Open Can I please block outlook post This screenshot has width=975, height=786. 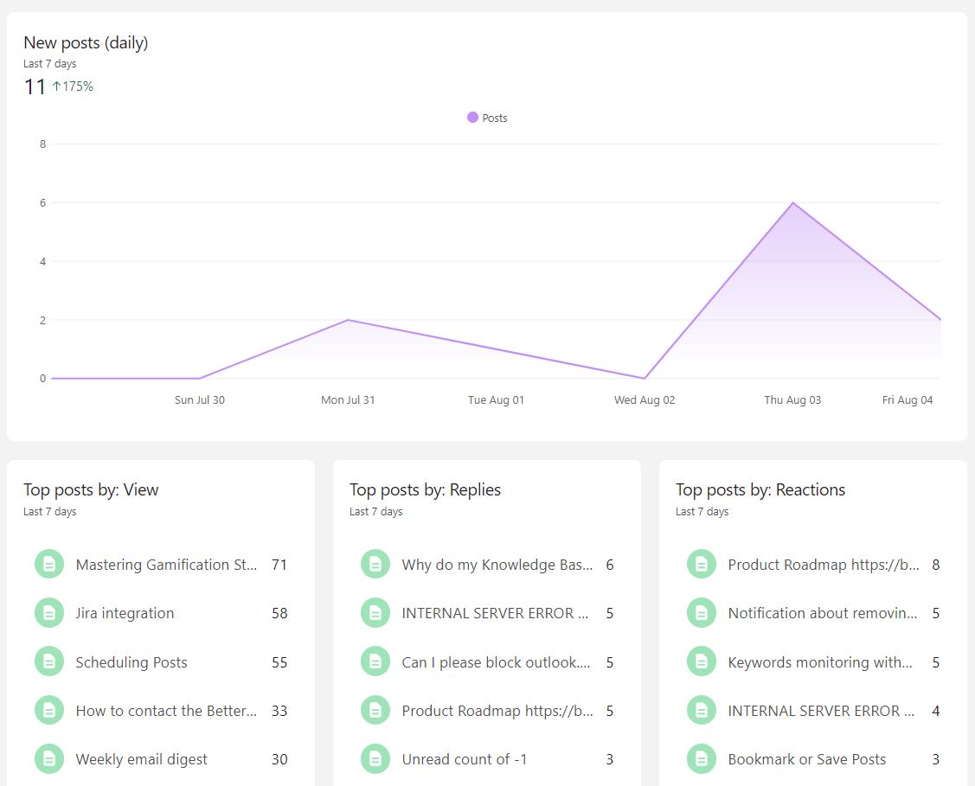(x=496, y=662)
